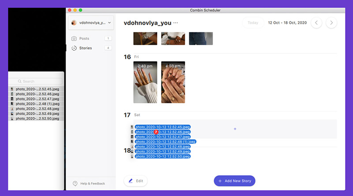The image size is (353, 196).
Task: Select photo_2020-...2.52.45.jpeg in file list
Action: (x=36, y=89)
